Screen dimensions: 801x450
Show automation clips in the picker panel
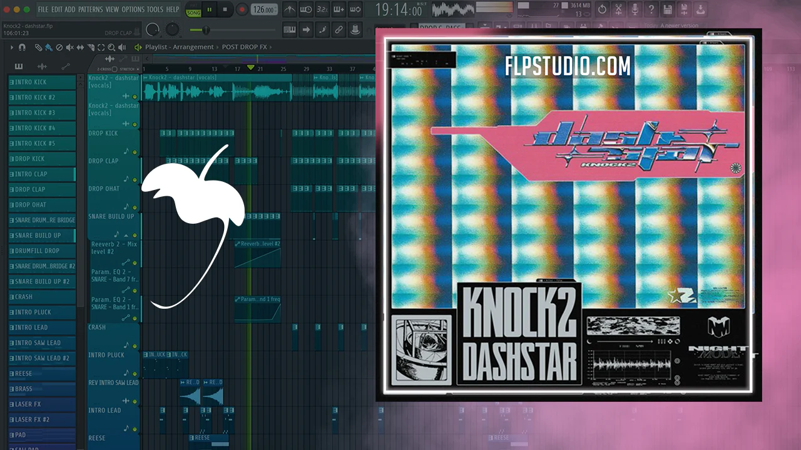[x=65, y=66]
